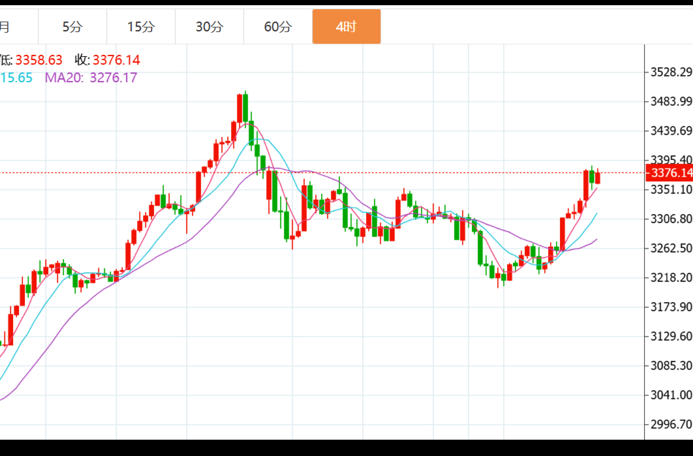Click the 低: 3358.63 low price value
This screenshot has width=693, height=456.
tap(31, 59)
